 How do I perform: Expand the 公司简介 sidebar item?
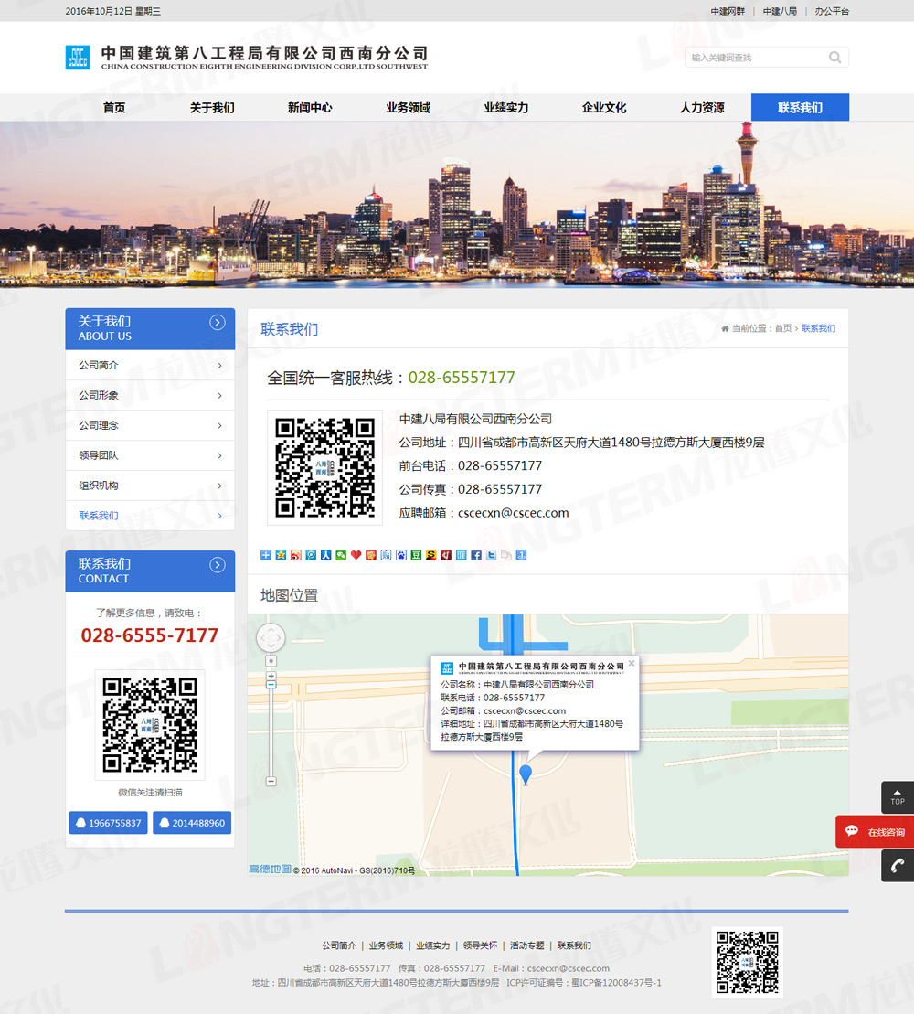pos(150,366)
